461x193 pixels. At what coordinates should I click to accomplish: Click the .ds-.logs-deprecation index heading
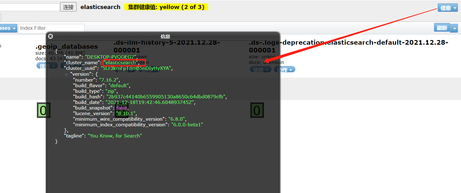click(349, 46)
